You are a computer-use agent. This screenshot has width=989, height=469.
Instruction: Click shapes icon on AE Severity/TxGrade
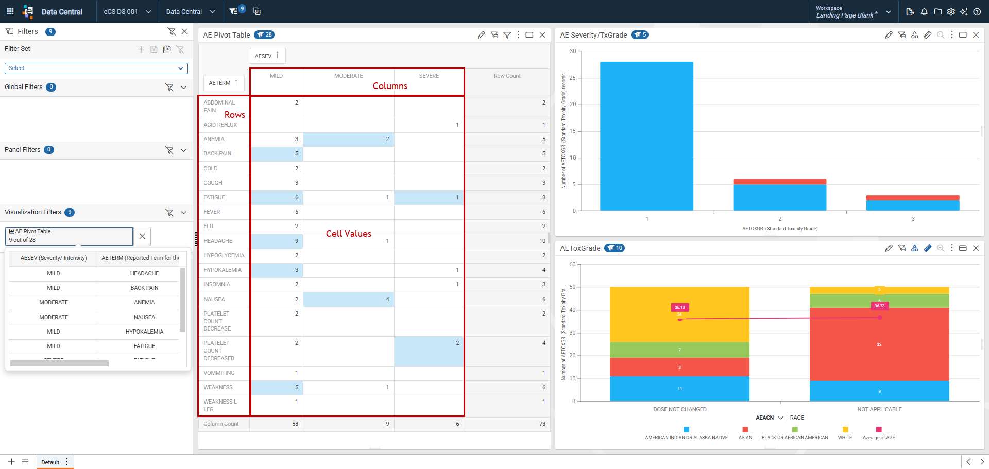tap(915, 35)
